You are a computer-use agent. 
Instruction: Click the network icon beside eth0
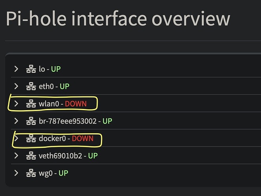pyautogui.click(x=31, y=86)
